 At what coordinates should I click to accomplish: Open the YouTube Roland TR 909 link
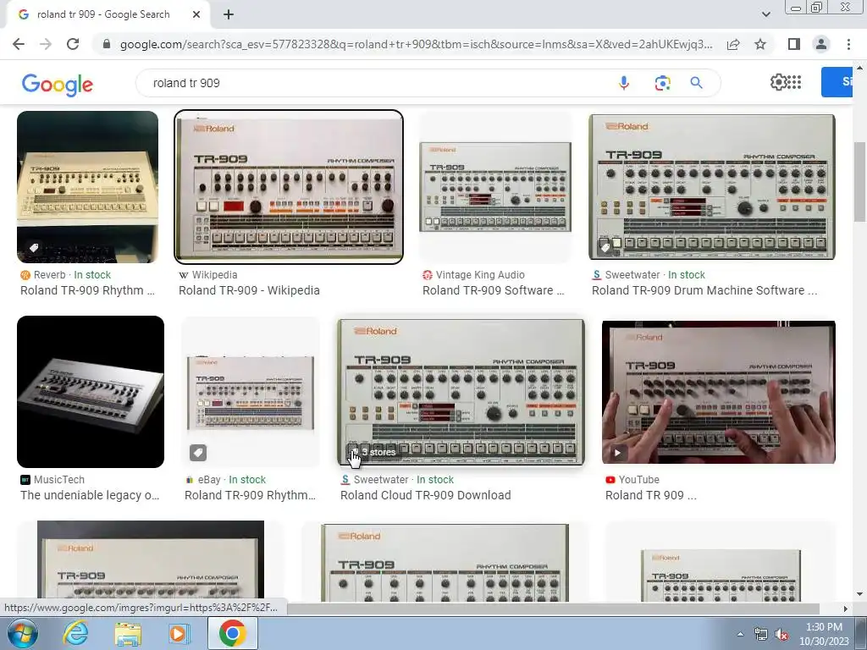(651, 495)
